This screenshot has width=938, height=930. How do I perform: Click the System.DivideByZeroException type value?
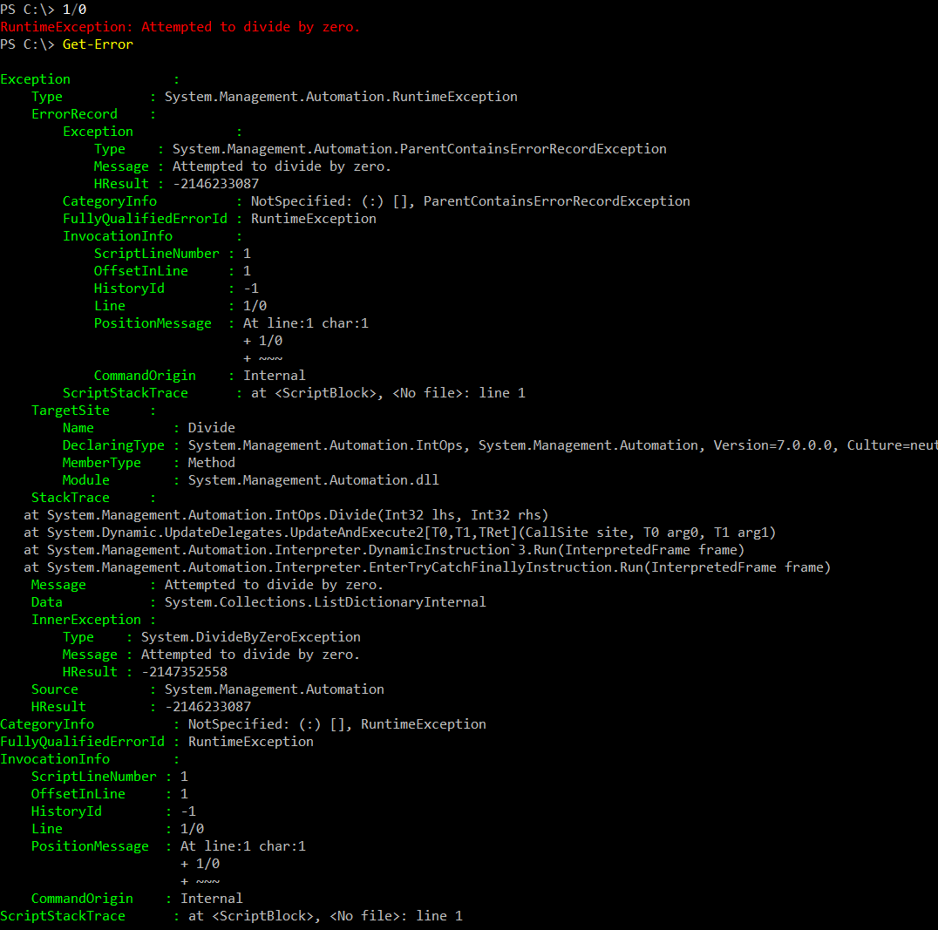251,636
